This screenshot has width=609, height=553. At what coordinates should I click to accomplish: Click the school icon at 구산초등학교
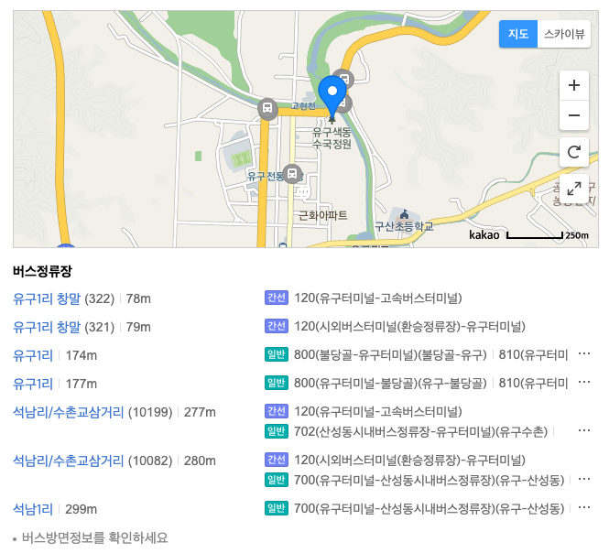(404, 214)
